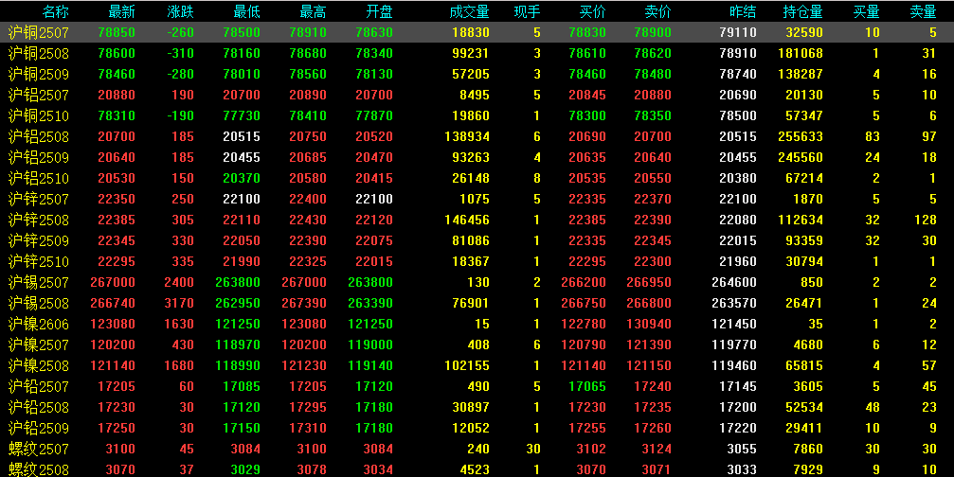Click the 最低 column header

pyautogui.click(x=246, y=11)
